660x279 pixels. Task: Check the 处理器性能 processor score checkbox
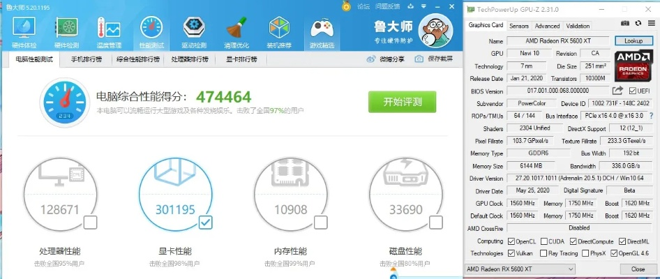point(90,223)
